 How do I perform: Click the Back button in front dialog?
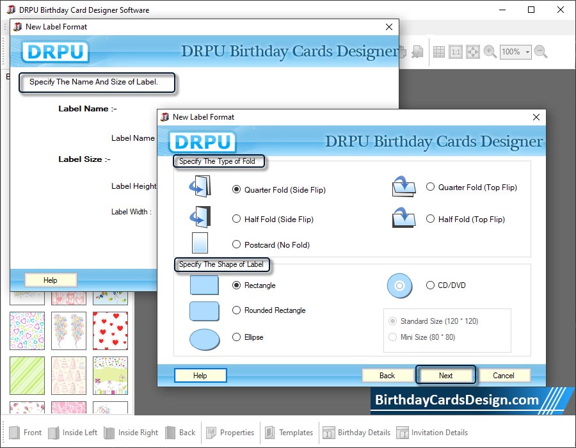(x=387, y=375)
